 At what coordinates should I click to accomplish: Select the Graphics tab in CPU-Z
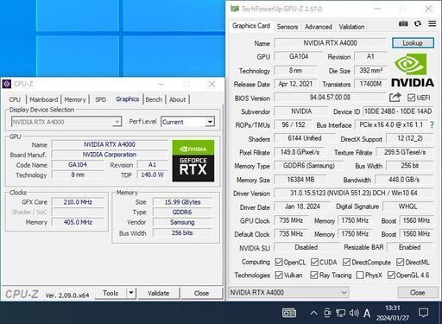pyautogui.click(x=128, y=99)
